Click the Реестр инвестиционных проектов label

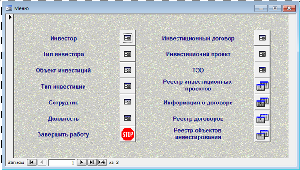point(198,85)
